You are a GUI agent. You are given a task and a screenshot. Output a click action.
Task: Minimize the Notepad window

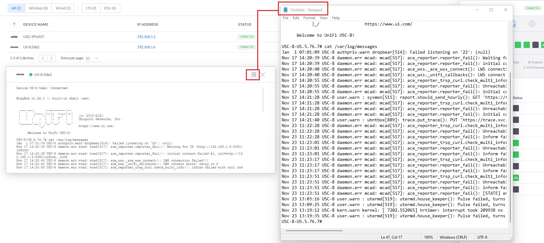tap(477, 10)
